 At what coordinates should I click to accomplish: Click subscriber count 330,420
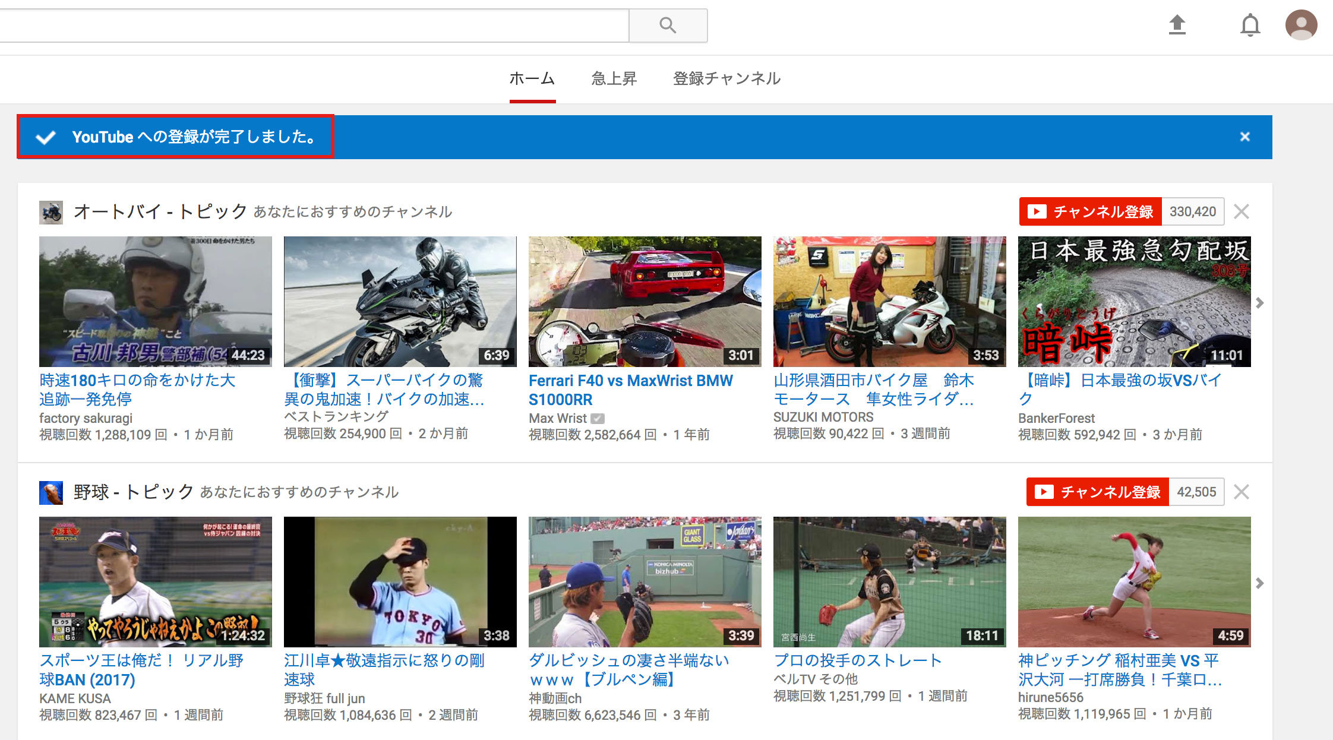click(x=1193, y=211)
